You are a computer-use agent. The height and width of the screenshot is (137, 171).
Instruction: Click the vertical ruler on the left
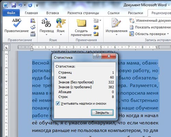[x=6, y=94]
